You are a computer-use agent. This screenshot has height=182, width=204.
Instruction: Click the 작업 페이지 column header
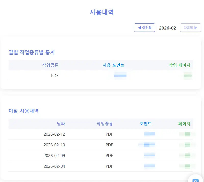[x=180, y=65]
